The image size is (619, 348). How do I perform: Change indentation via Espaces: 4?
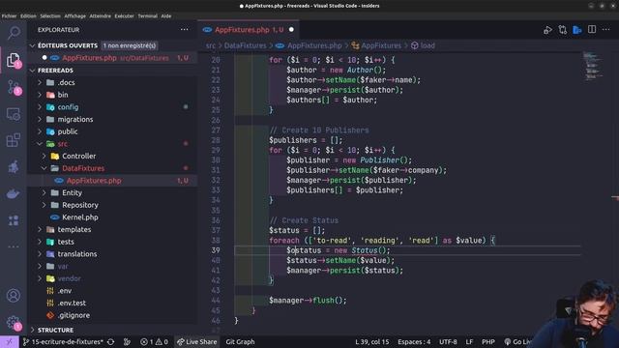(x=414, y=341)
